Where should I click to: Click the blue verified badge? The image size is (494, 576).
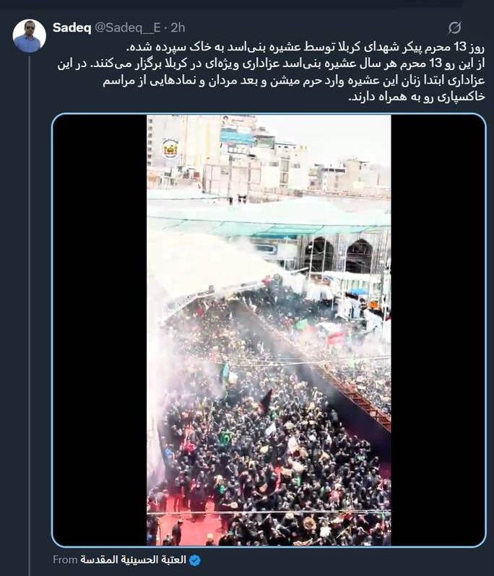[x=195, y=560]
